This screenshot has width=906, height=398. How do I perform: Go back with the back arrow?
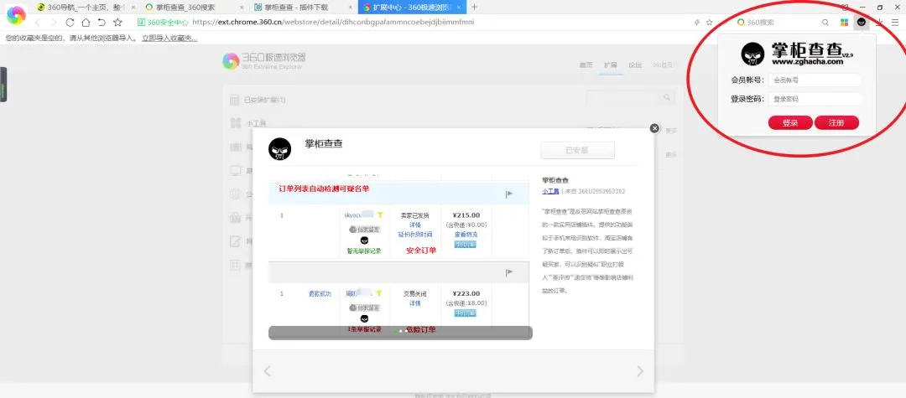[38, 23]
